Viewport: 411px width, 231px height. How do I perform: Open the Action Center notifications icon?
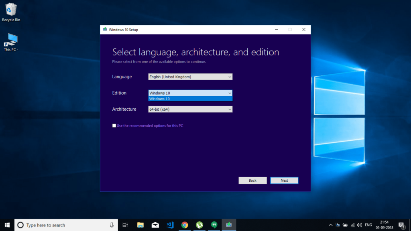(x=402, y=225)
